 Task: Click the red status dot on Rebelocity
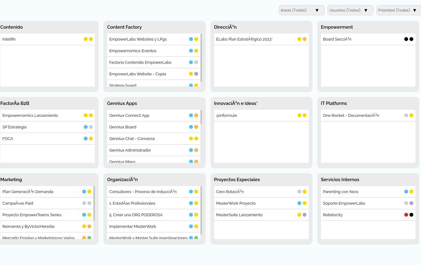coord(406,215)
